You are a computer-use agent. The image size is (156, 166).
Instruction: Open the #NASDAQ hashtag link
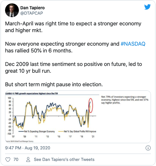click(133, 44)
